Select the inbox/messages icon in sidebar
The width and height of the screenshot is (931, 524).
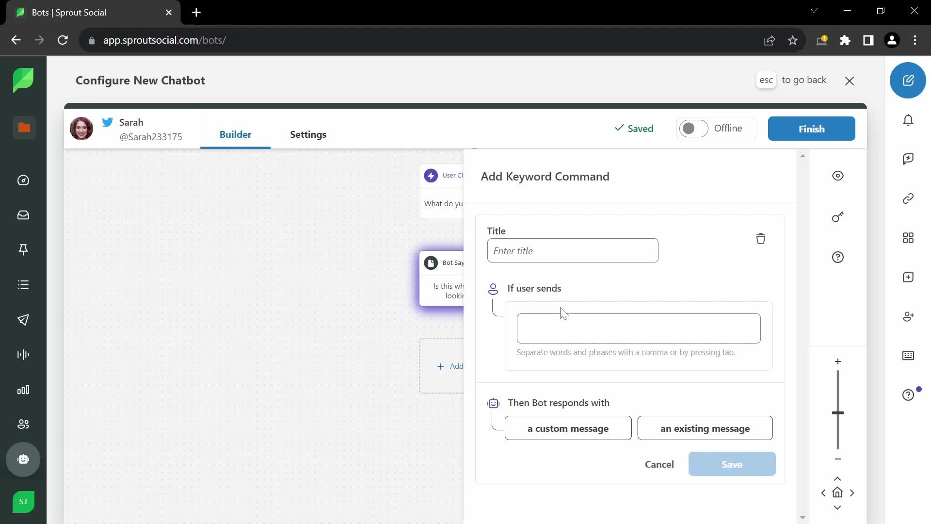tap(23, 214)
